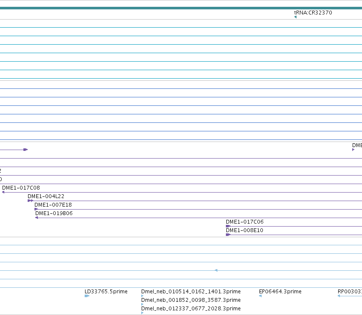
Task: Select the DME1-008E10 start arrow glyph
Action: [228, 235]
